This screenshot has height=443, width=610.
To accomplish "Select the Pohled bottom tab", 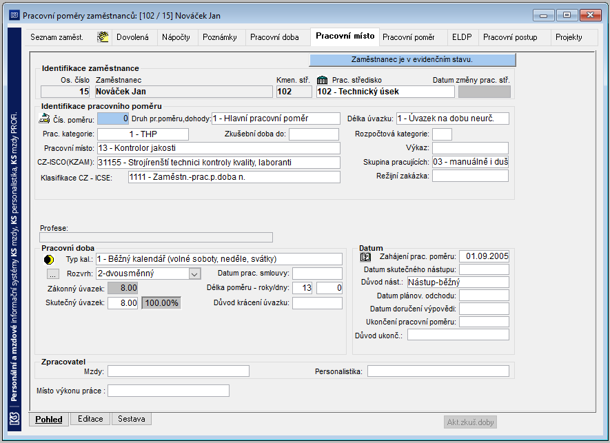I will (49, 420).
